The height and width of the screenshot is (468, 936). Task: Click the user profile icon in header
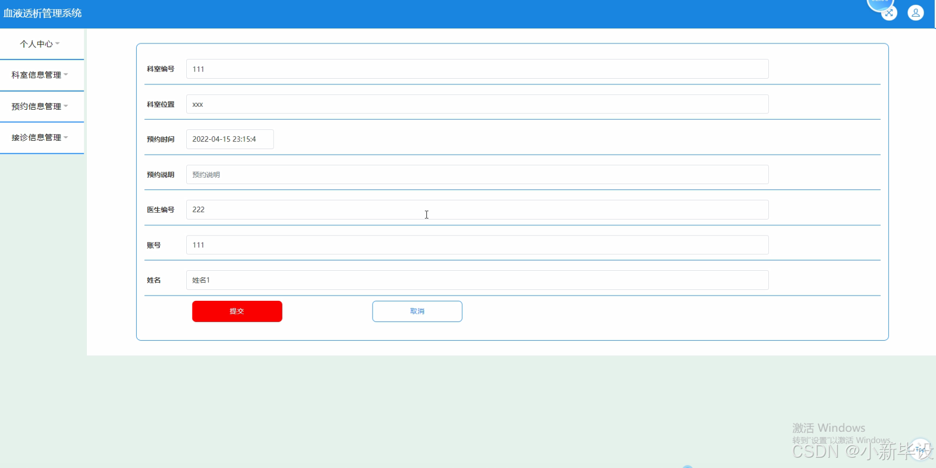pos(915,13)
